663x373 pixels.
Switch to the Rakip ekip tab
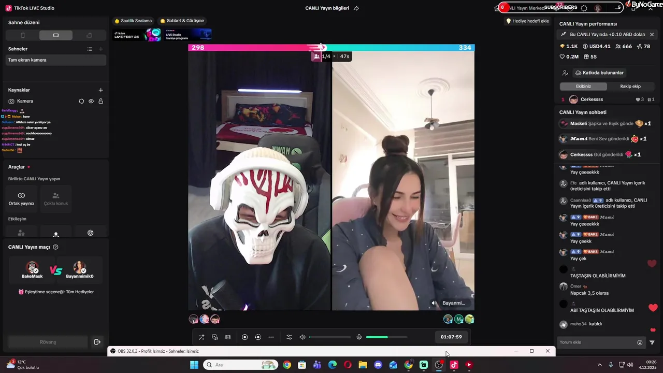click(630, 87)
